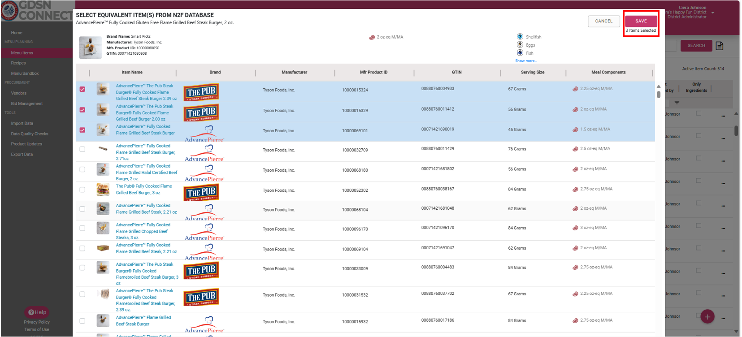
Task: Click the meat icon beside 3 oz-eq M/MA
Action: point(575,228)
